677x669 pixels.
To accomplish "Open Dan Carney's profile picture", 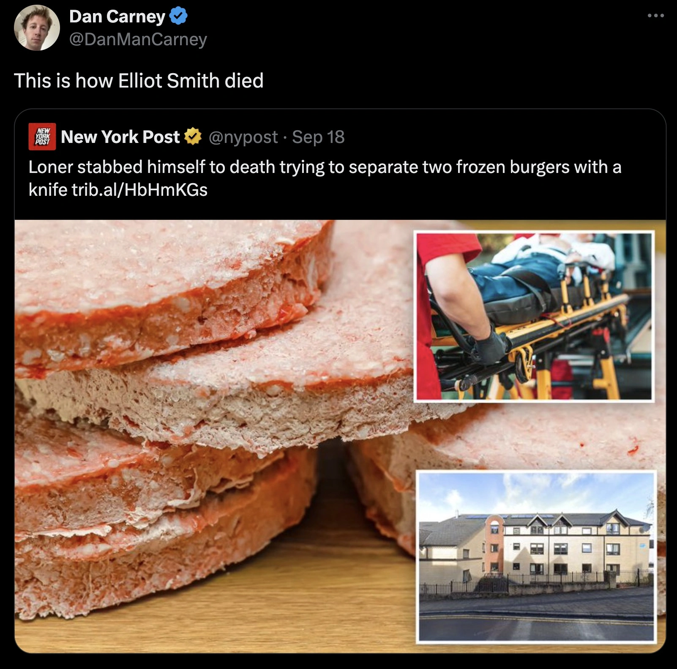I will (x=37, y=28).
